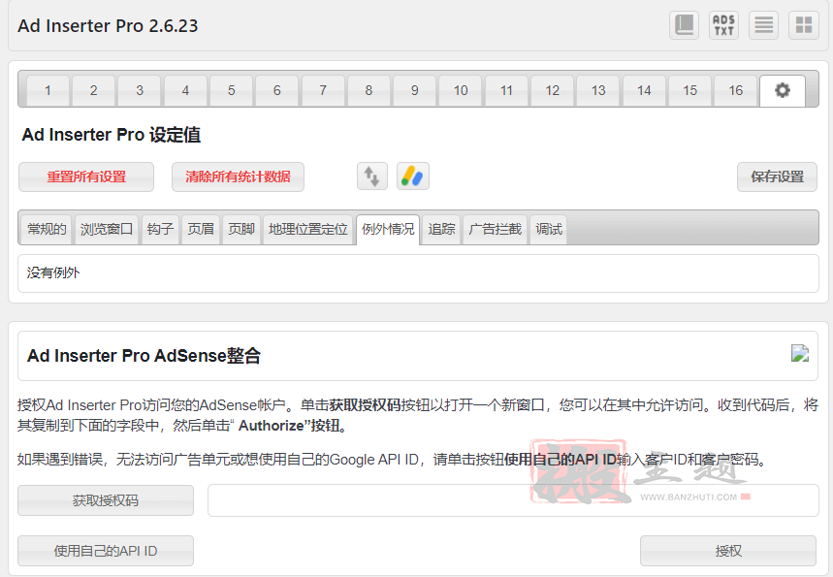Switch to grid blocks view icon
The width and height of the screenshot is (833, 577).
pos(803,25)
